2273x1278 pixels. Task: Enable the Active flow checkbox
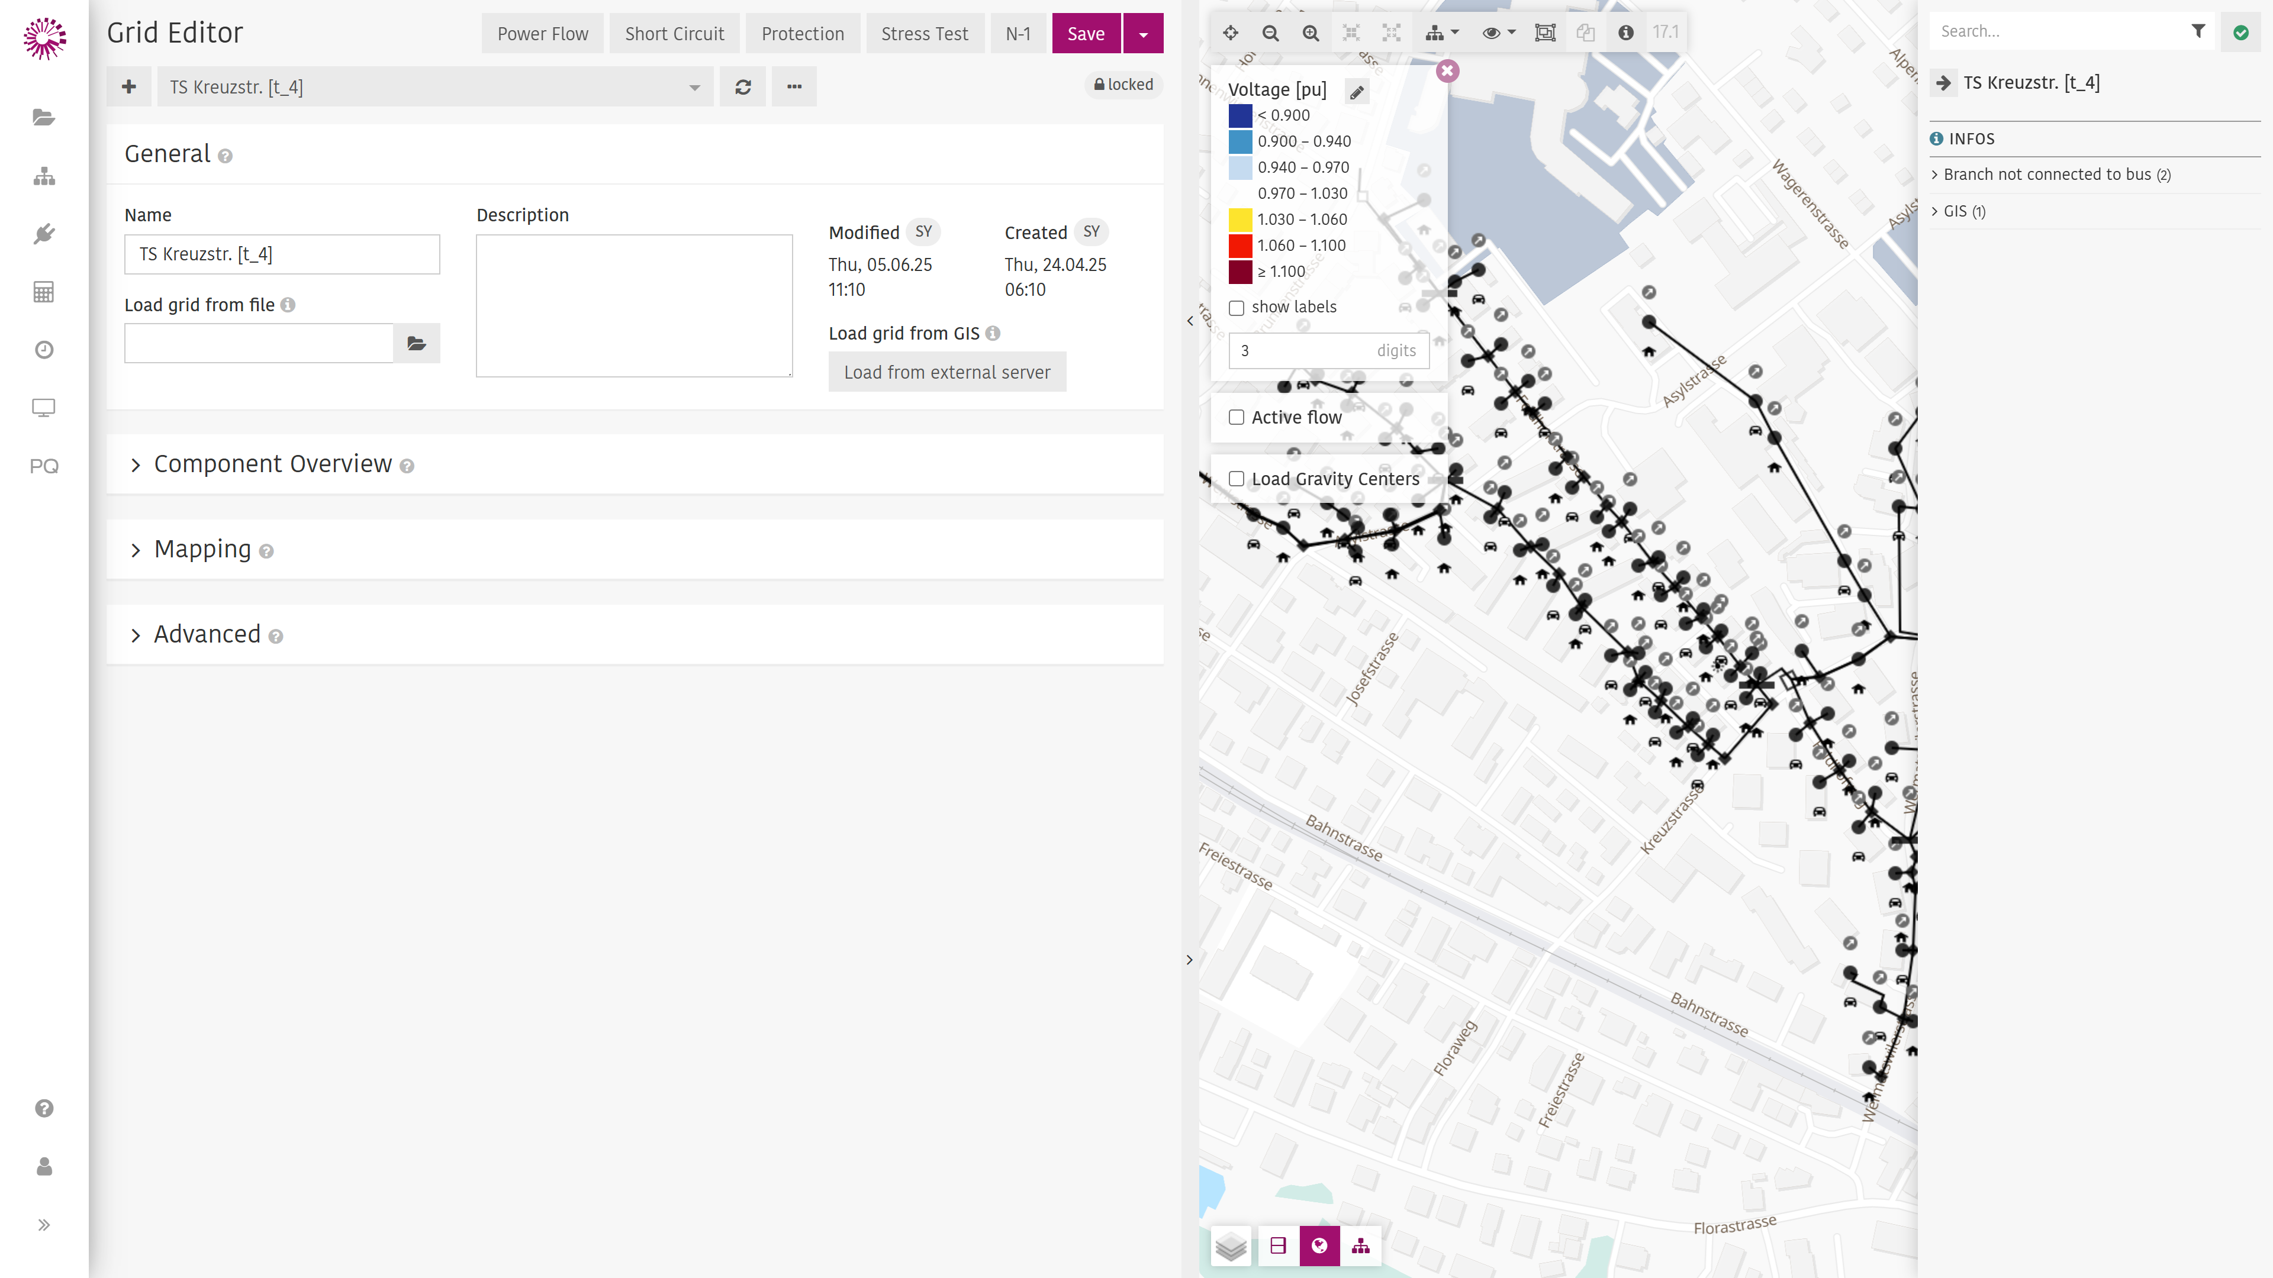point(1236,417)
